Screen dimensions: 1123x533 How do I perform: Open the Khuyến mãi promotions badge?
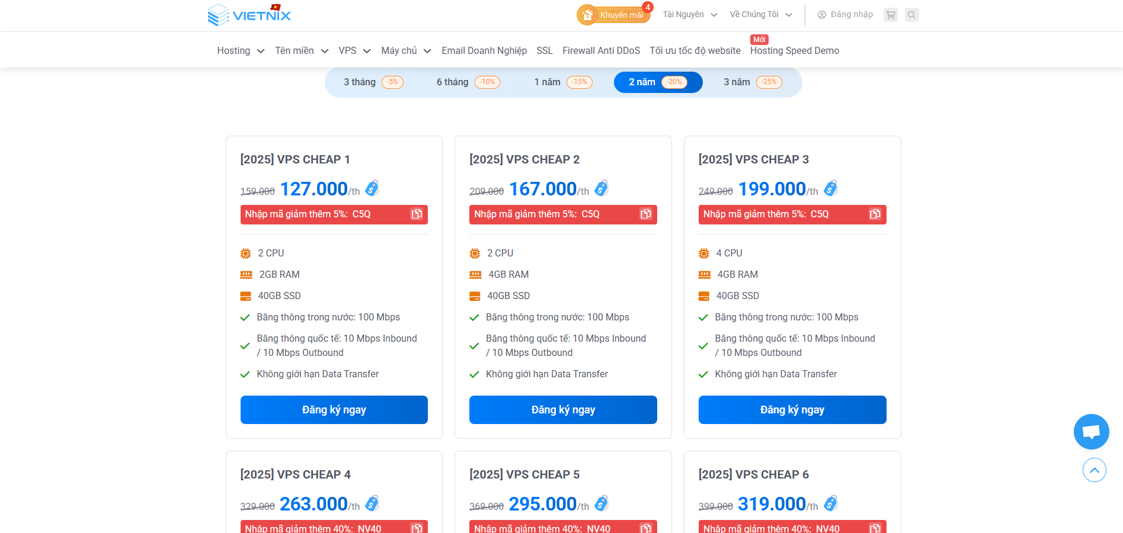[x=613, y=15]
